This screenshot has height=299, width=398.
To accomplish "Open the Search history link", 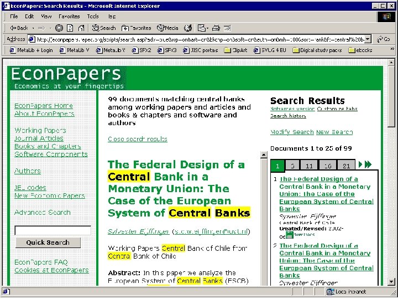I will point(288,116).
